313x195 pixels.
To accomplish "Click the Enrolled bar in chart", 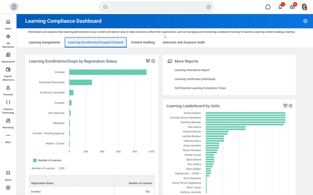I will pos(108,72).
